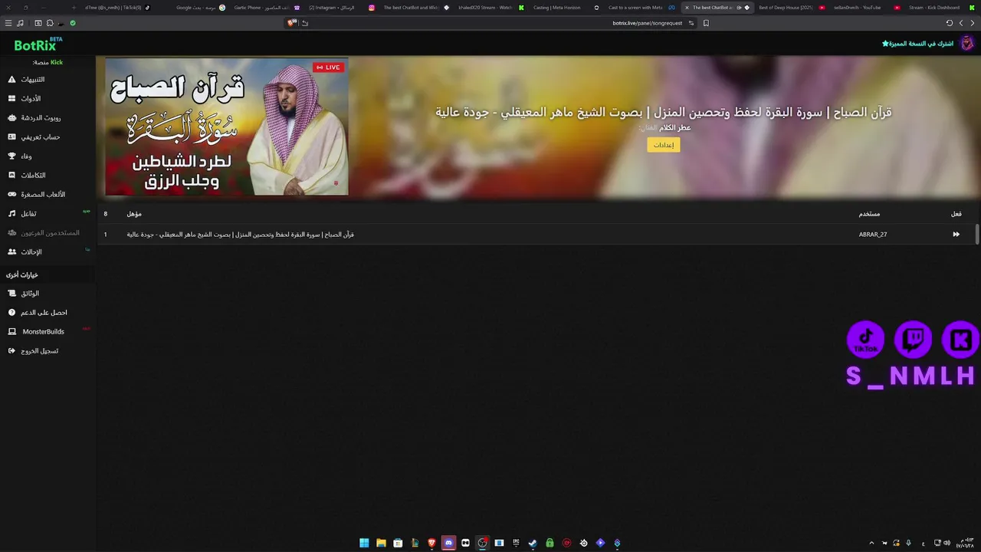The width and height of the screenshot is (981, 552).
Task: Skip the song requested by ABRAR_27
Action: coord(956,235)
